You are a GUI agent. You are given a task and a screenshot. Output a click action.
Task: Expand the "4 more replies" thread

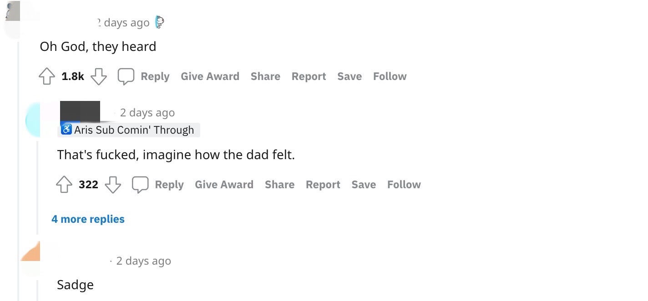click(88, 219)
